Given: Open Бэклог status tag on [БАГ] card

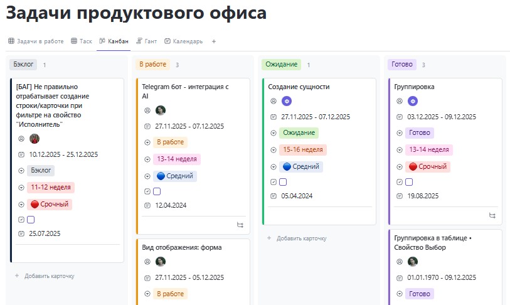Looking at the screenshot, I should 41,170.
